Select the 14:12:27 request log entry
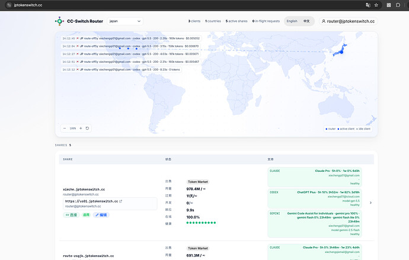The image size is (409, 260). [x=130, y=54]
